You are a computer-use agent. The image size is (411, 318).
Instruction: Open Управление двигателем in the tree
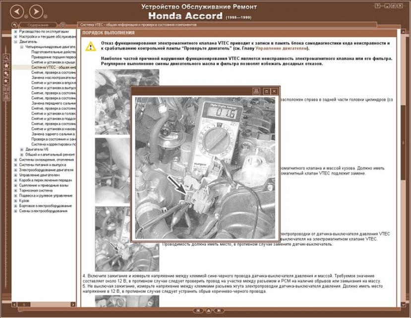pyautogui.click(x=39, y=175)
